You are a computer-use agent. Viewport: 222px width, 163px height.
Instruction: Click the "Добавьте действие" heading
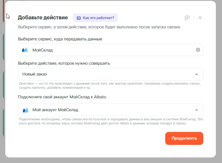tap(43, 18)
